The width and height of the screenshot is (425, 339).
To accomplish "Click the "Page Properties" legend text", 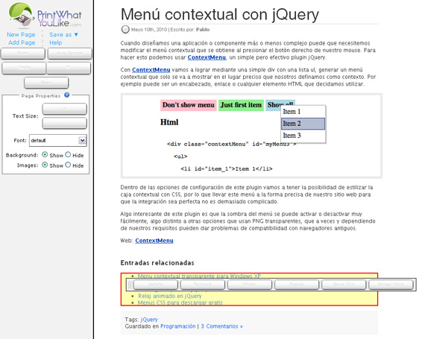I will [41, 96].
